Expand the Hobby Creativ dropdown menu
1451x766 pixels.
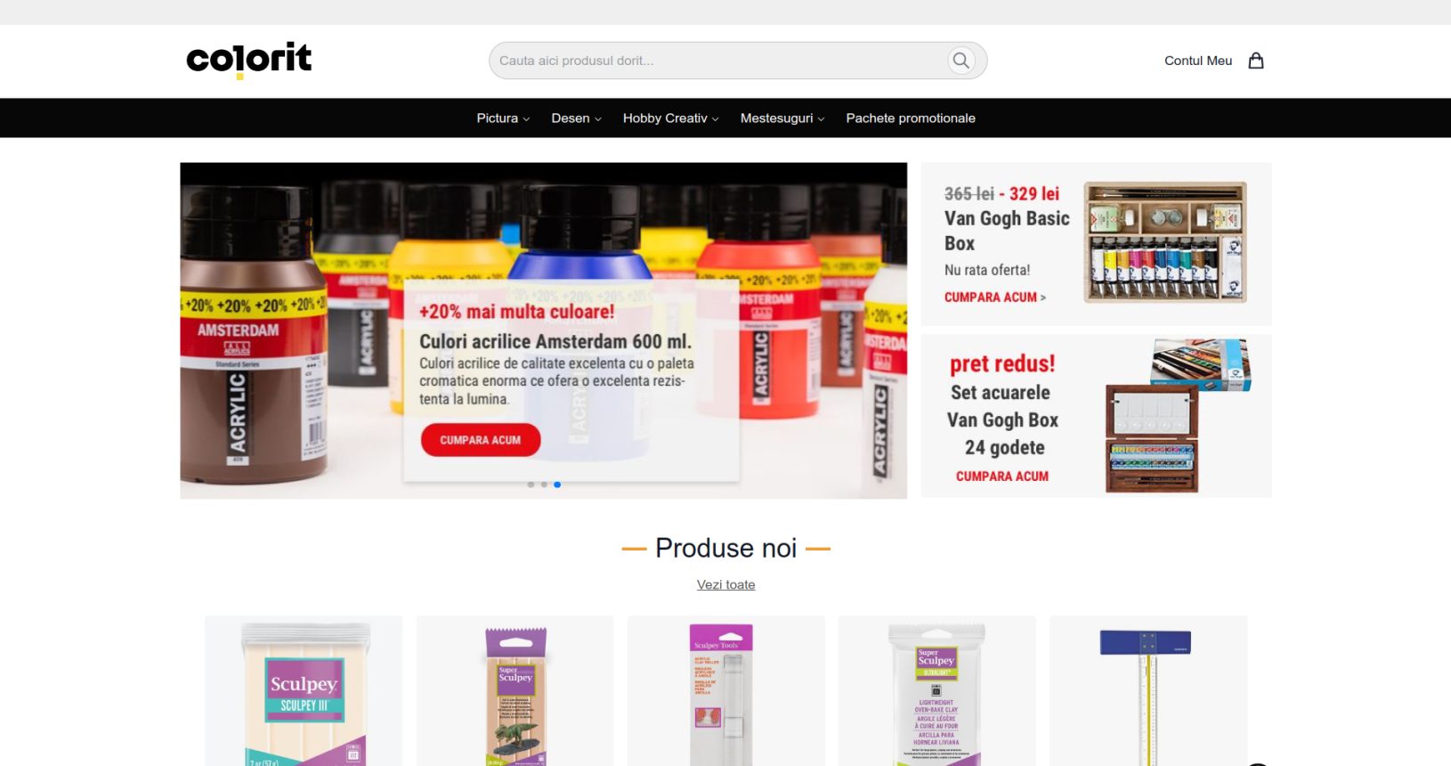[x=670, y=118]
